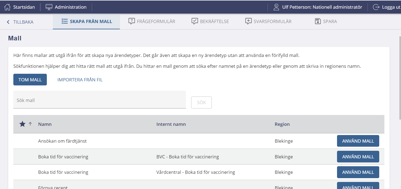Sort by favorite star column header
Image resolution: width=401 pixels, height=189 pixels.
pos(22,124)
